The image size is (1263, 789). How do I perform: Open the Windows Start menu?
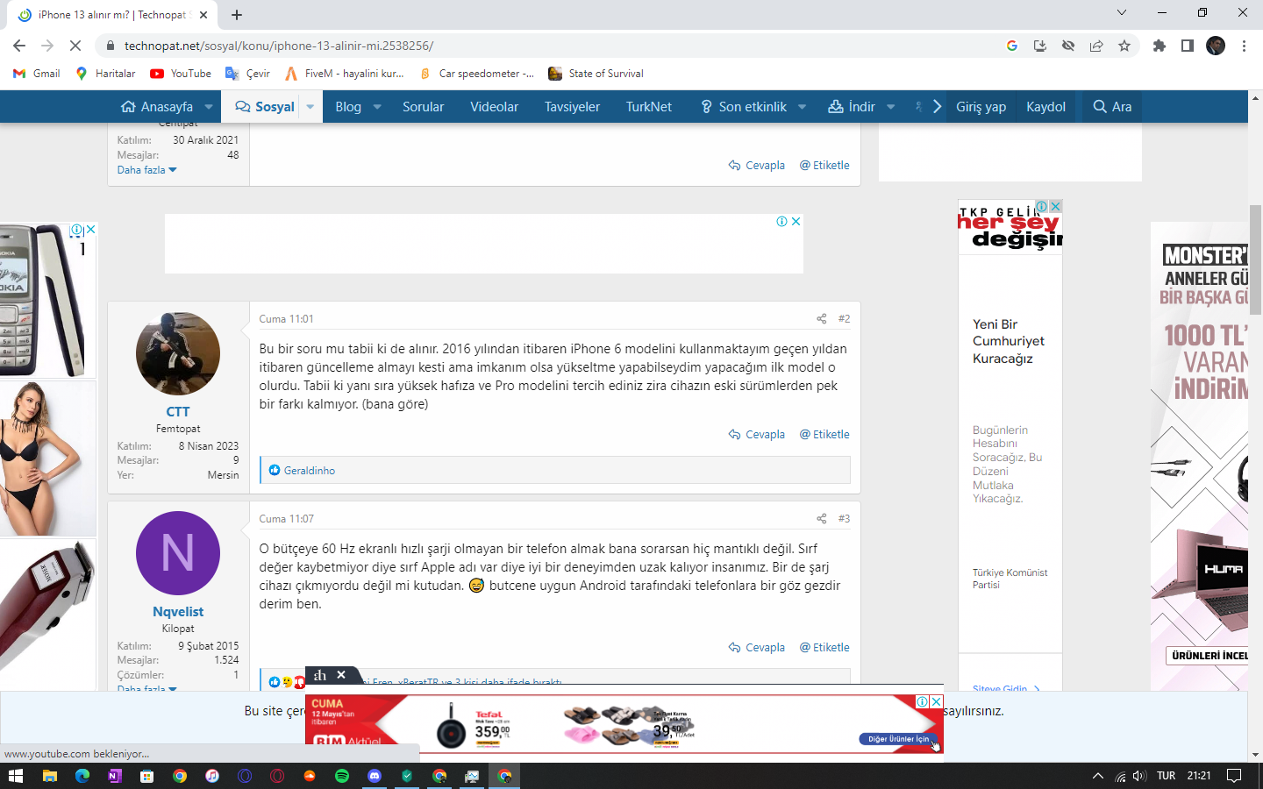[x=16, y=776]
